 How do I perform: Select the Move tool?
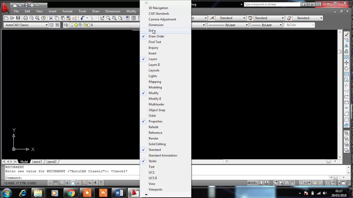(347, 63)
